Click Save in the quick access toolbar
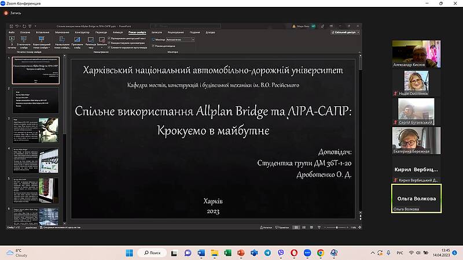Image resolution: width=463 pixels, height=260 pixels. tap(11, 26)
